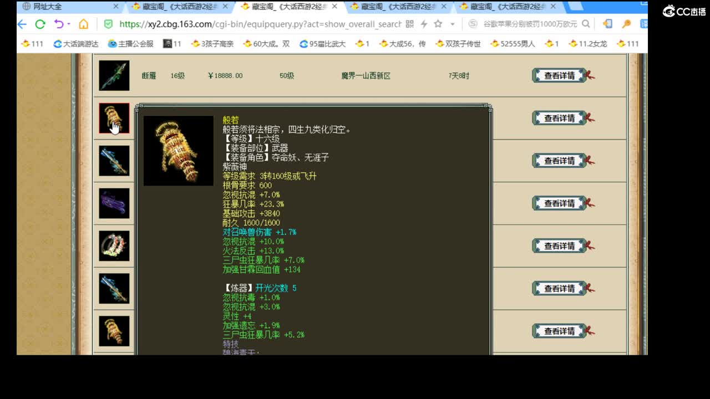Focus the xy2.cbg.163.com address field

[x=260, y=24]
